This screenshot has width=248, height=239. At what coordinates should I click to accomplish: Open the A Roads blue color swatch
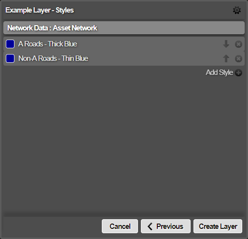point(10,44)
